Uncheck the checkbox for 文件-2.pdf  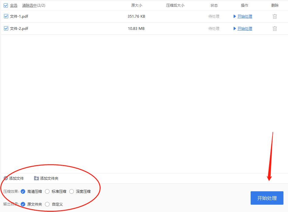5,28
